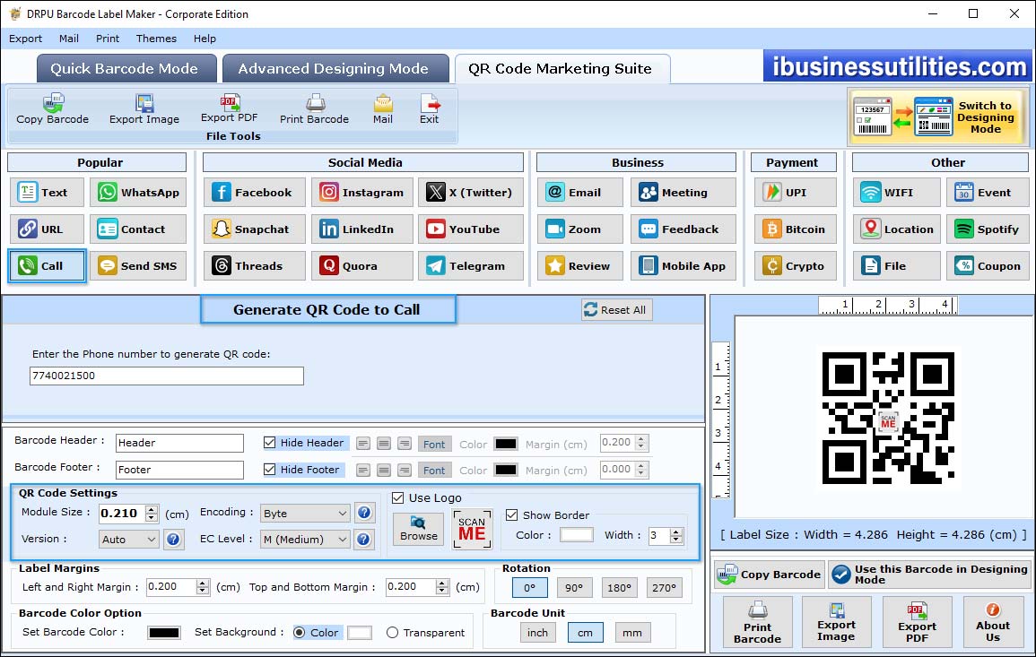The height and width of the screenshot is (657, 1036).
Task: Toggle the Hide Header checkbox
Action: click(270, 443)
